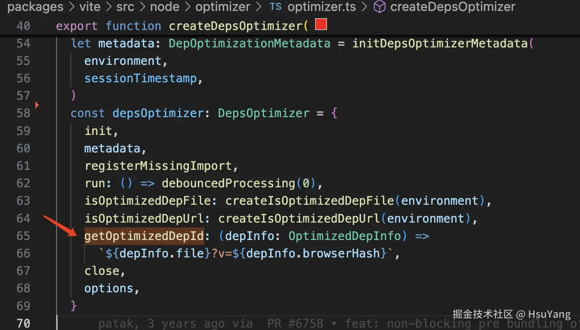This screenshot has height=330, width=580.
Task: Click registerMissingImport on line 61
Action: pyautogui.click(x=158, y=166)
